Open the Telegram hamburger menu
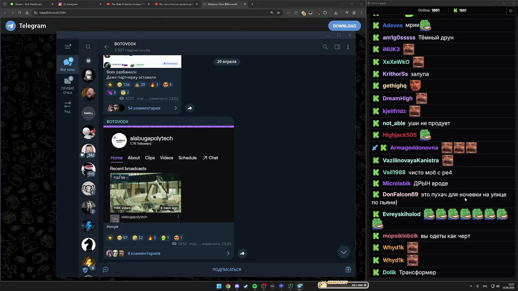 pos(68,47)
